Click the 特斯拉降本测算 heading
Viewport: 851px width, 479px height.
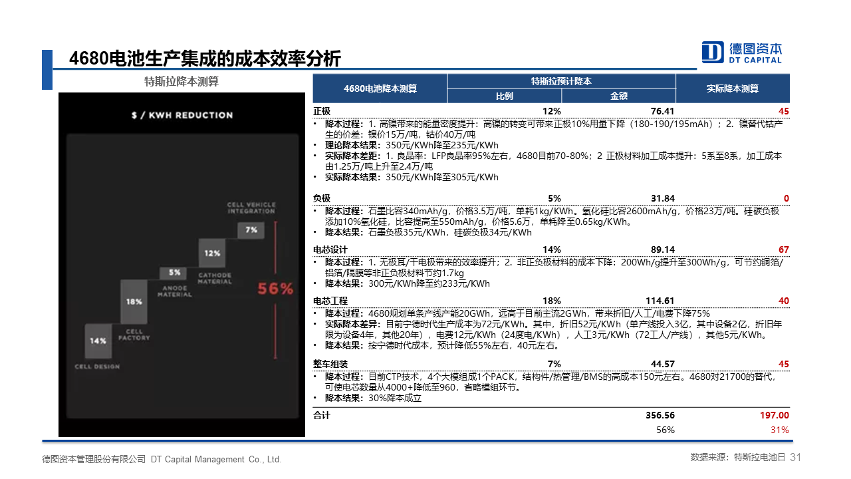(x=182, y=82)
